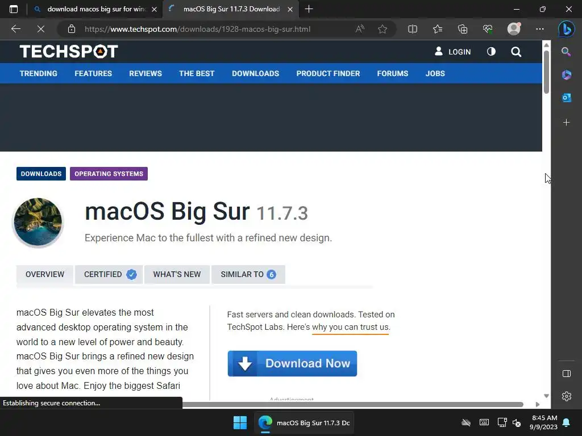Open the notification bell in taskbar
The image size is (582, 436).
click(x=567, y=422)
